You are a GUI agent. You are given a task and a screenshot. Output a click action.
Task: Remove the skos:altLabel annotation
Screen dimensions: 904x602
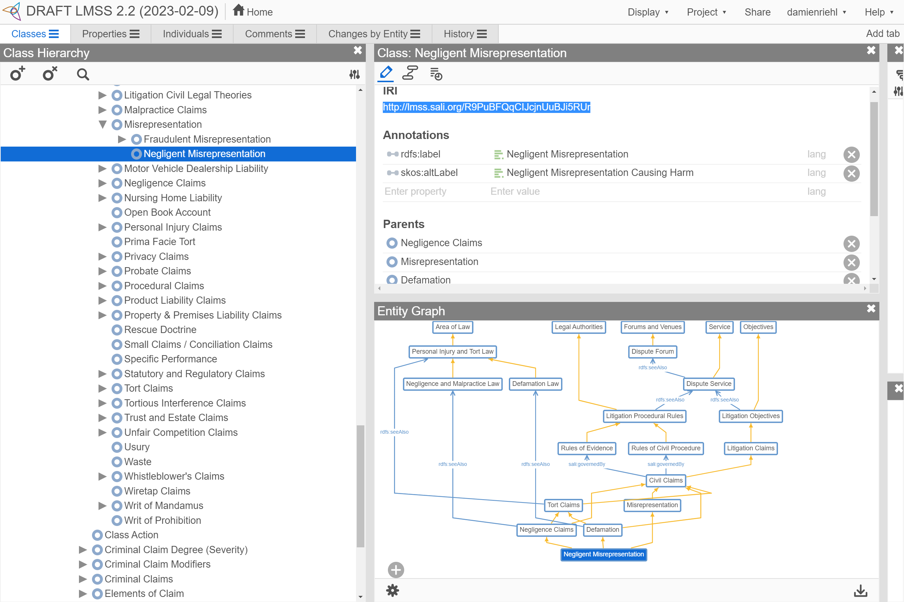point(851,173)
